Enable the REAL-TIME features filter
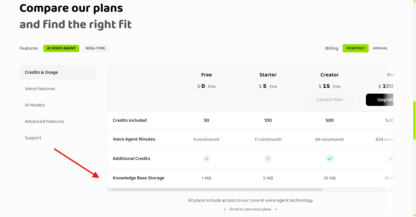Screen dimensions: 416x217 pyautogui.click(x=95, y=48)
